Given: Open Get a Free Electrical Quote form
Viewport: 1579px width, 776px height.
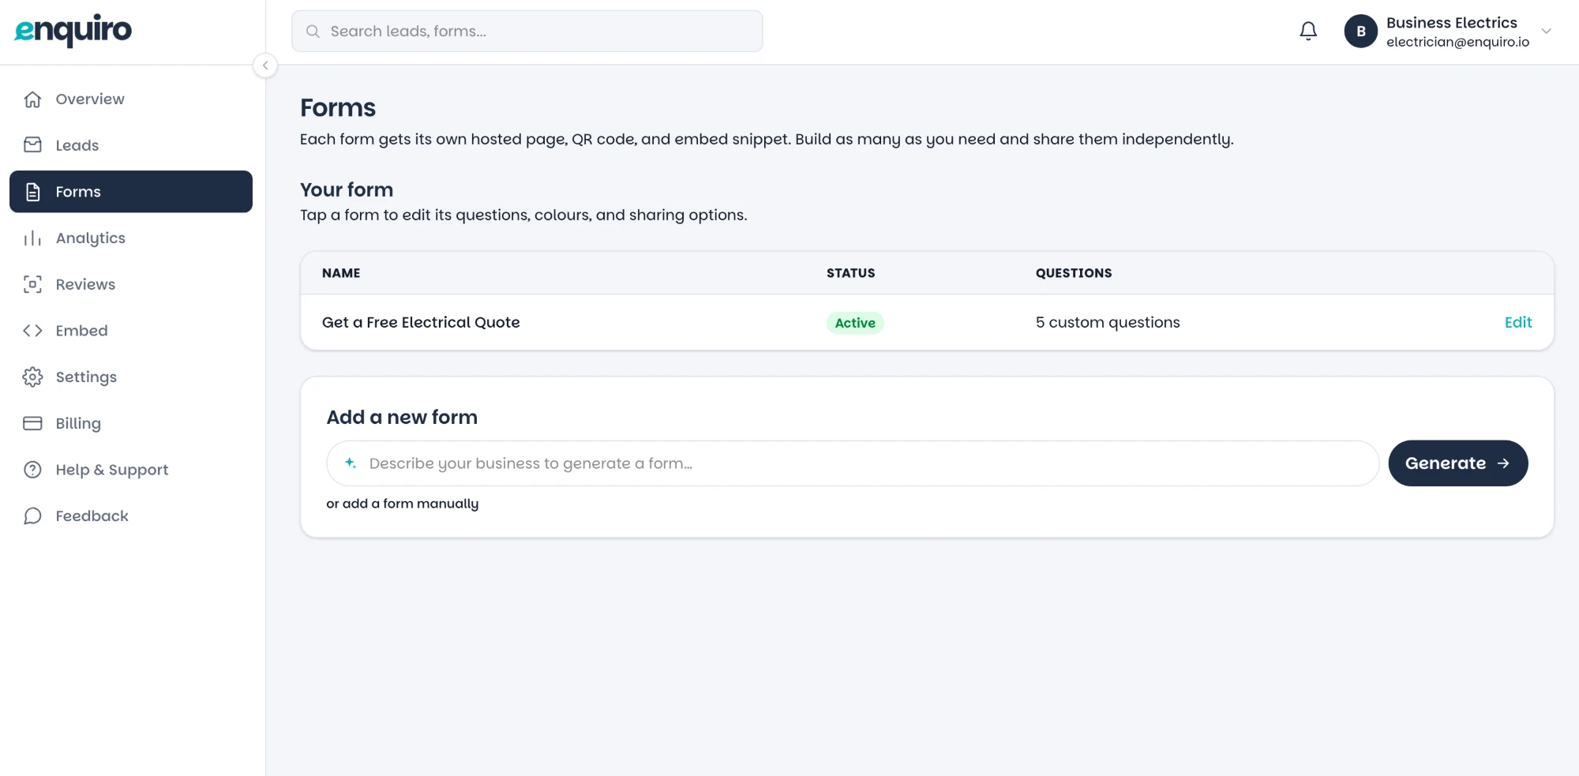Looking at the screenshot, I should click(421, 322).
